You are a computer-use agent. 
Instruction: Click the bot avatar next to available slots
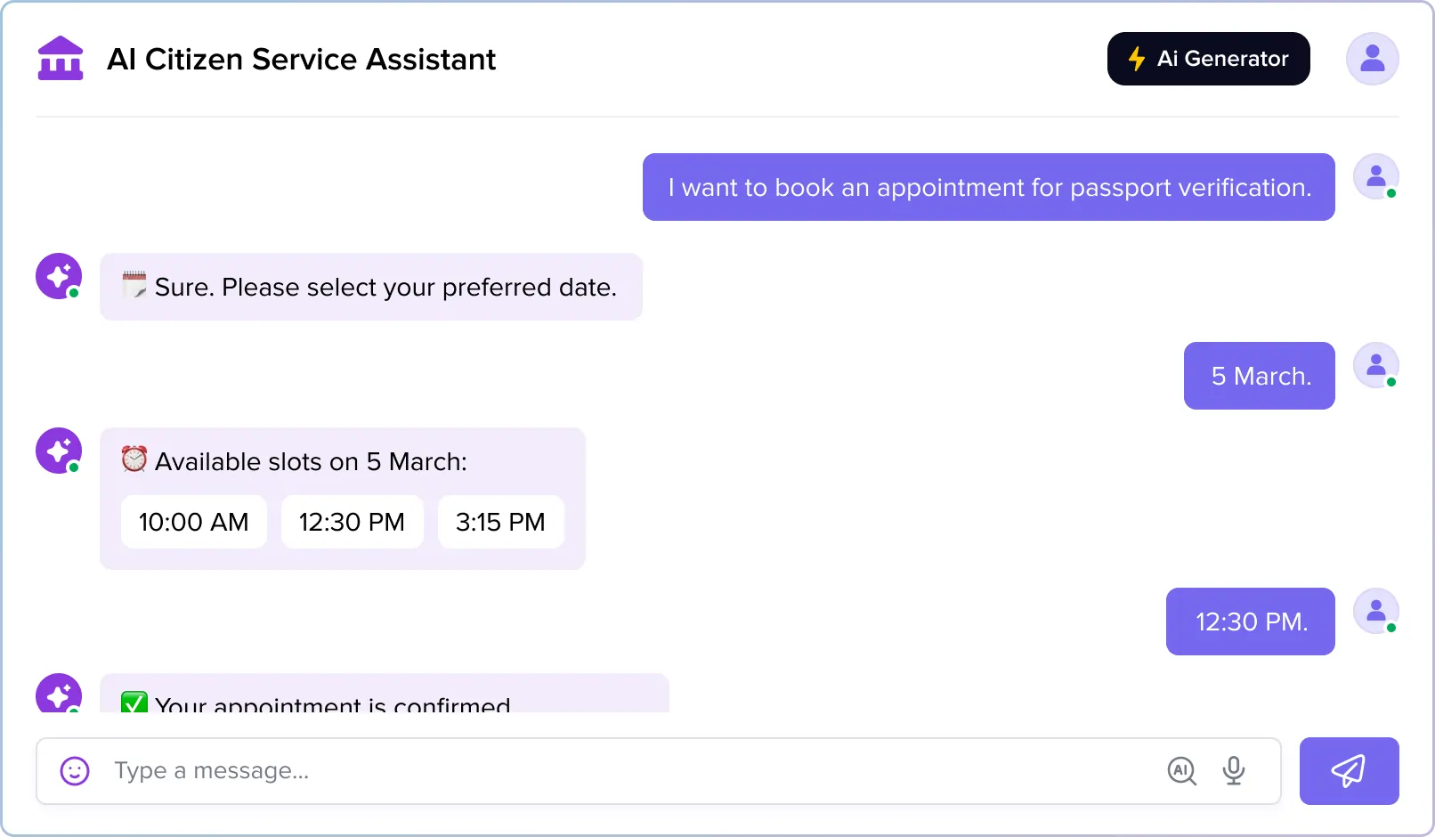pyautogui.click(x=59, y=451)
